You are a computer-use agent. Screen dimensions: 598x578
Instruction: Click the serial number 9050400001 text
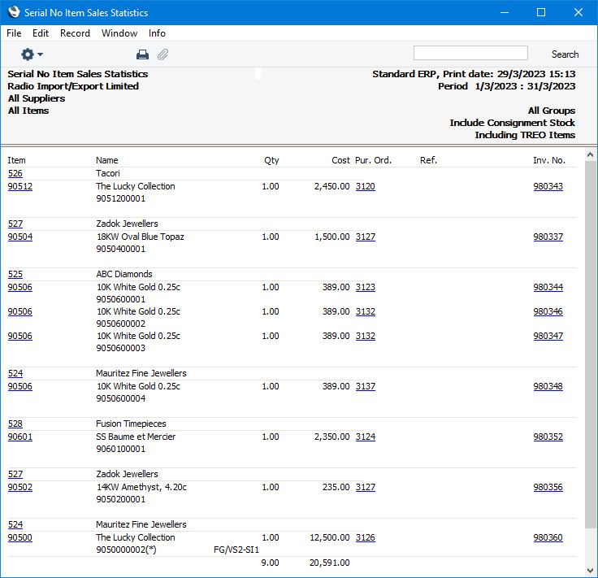tap(120, 249)
